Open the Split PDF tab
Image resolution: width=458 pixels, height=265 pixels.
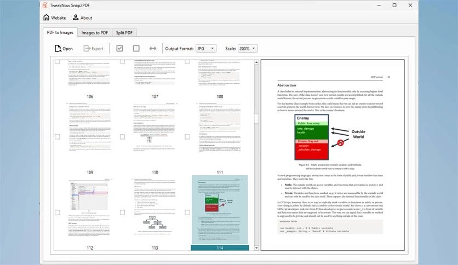124,33
